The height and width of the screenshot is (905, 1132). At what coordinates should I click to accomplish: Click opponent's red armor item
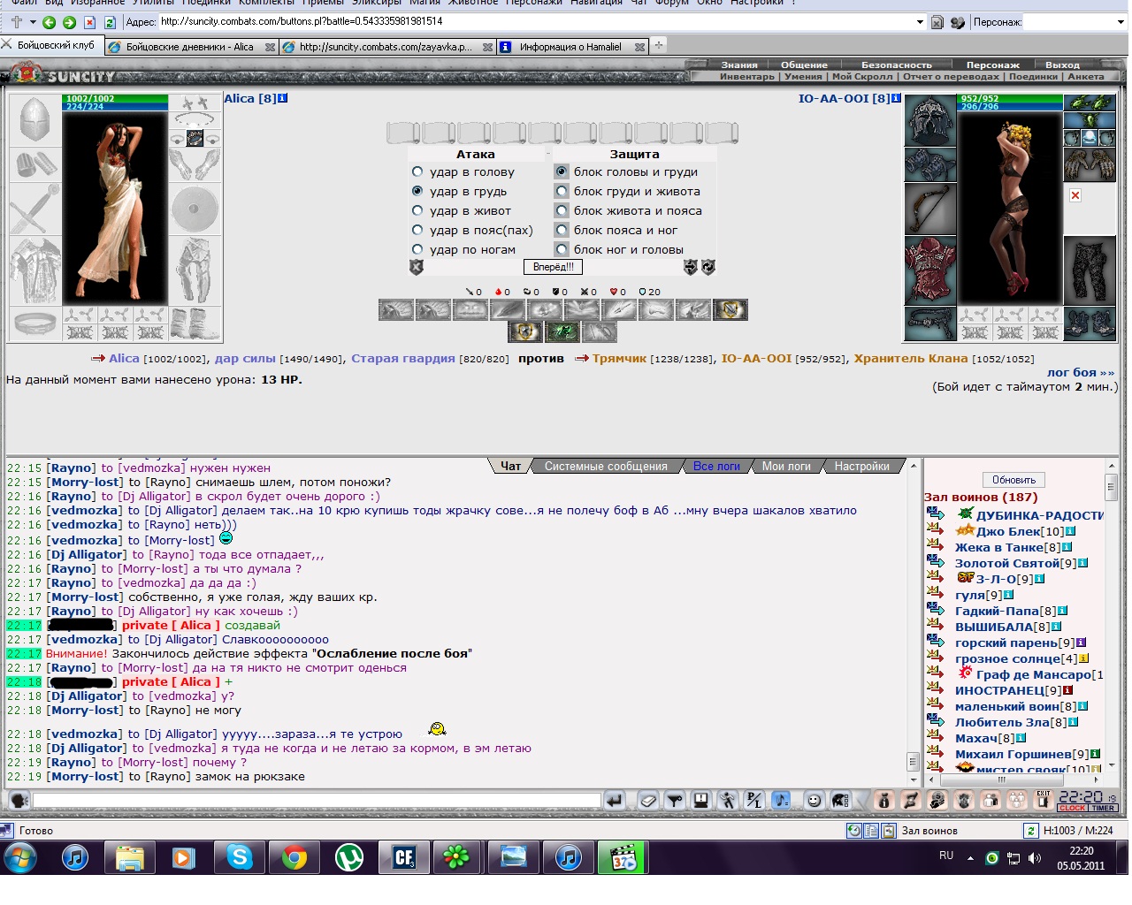pyautogui.click(x=930, y=271)
